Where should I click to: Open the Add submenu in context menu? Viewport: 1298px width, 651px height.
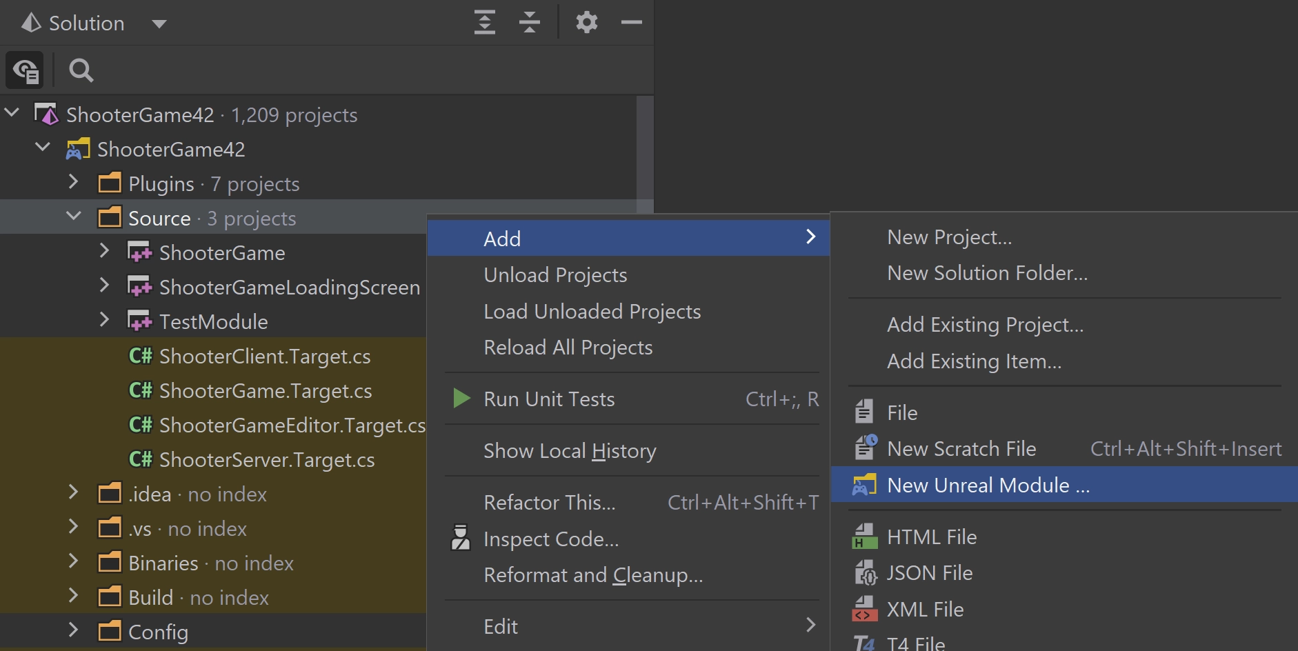(628, 238)
